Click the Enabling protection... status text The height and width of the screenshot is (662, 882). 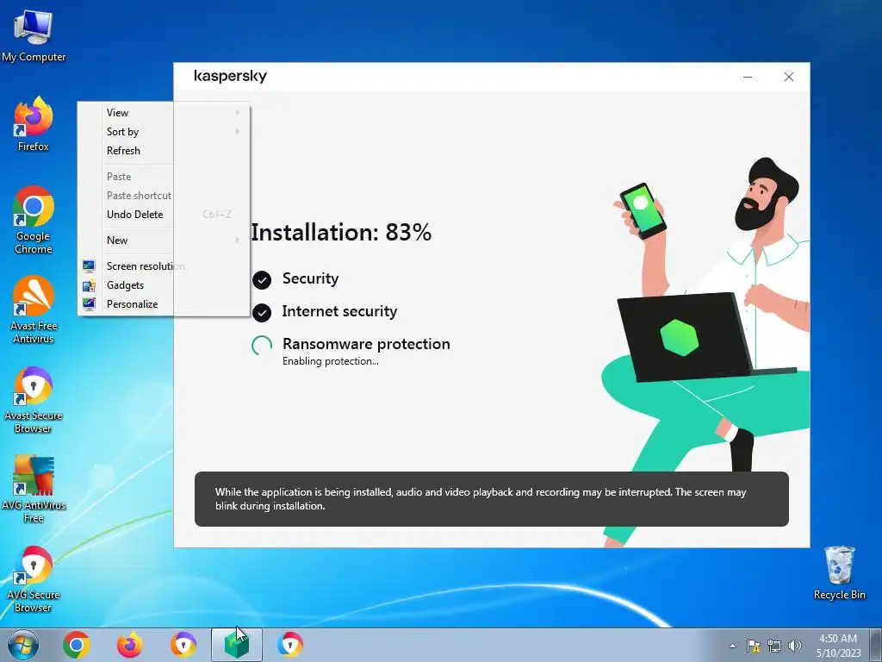330,361
